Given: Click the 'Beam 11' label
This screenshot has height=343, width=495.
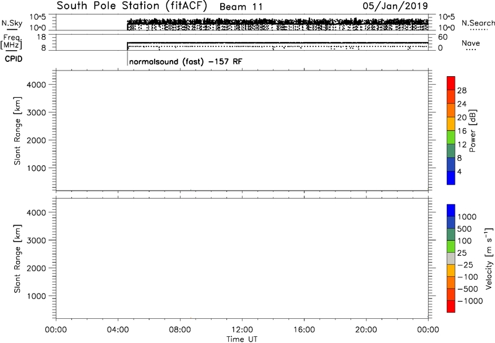Looking at the screenshot, I should [241, 7].
